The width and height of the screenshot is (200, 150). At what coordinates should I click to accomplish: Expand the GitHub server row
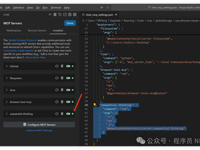click(x=7, y=66)
